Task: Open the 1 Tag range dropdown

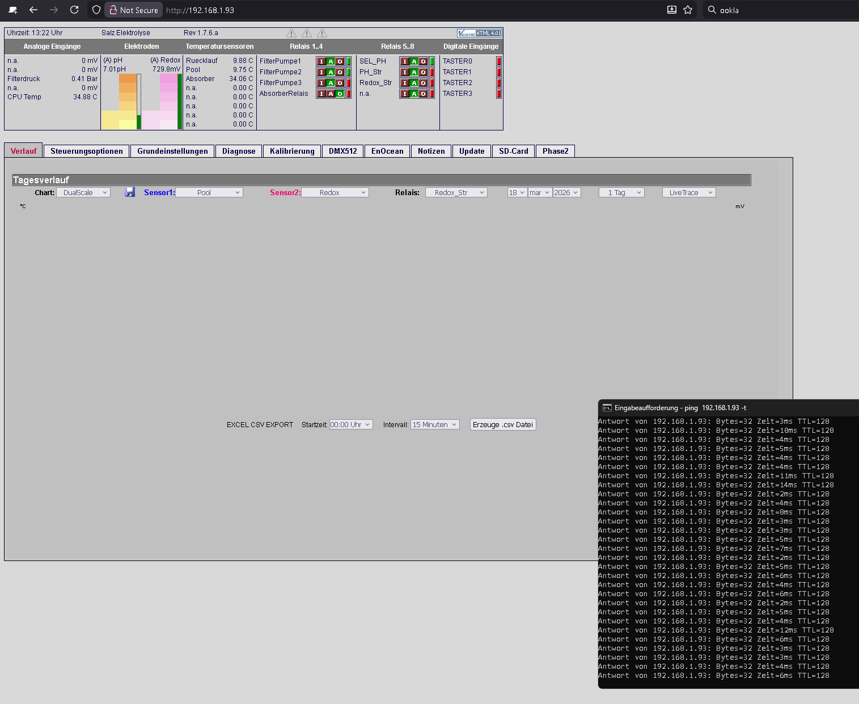Action: coord(622,193)
